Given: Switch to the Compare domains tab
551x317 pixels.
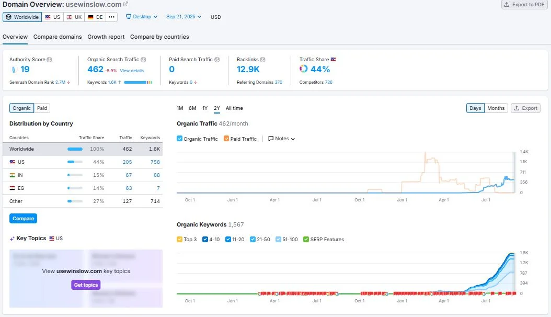Looking at the screenshot, I should [x=58, y=37].
